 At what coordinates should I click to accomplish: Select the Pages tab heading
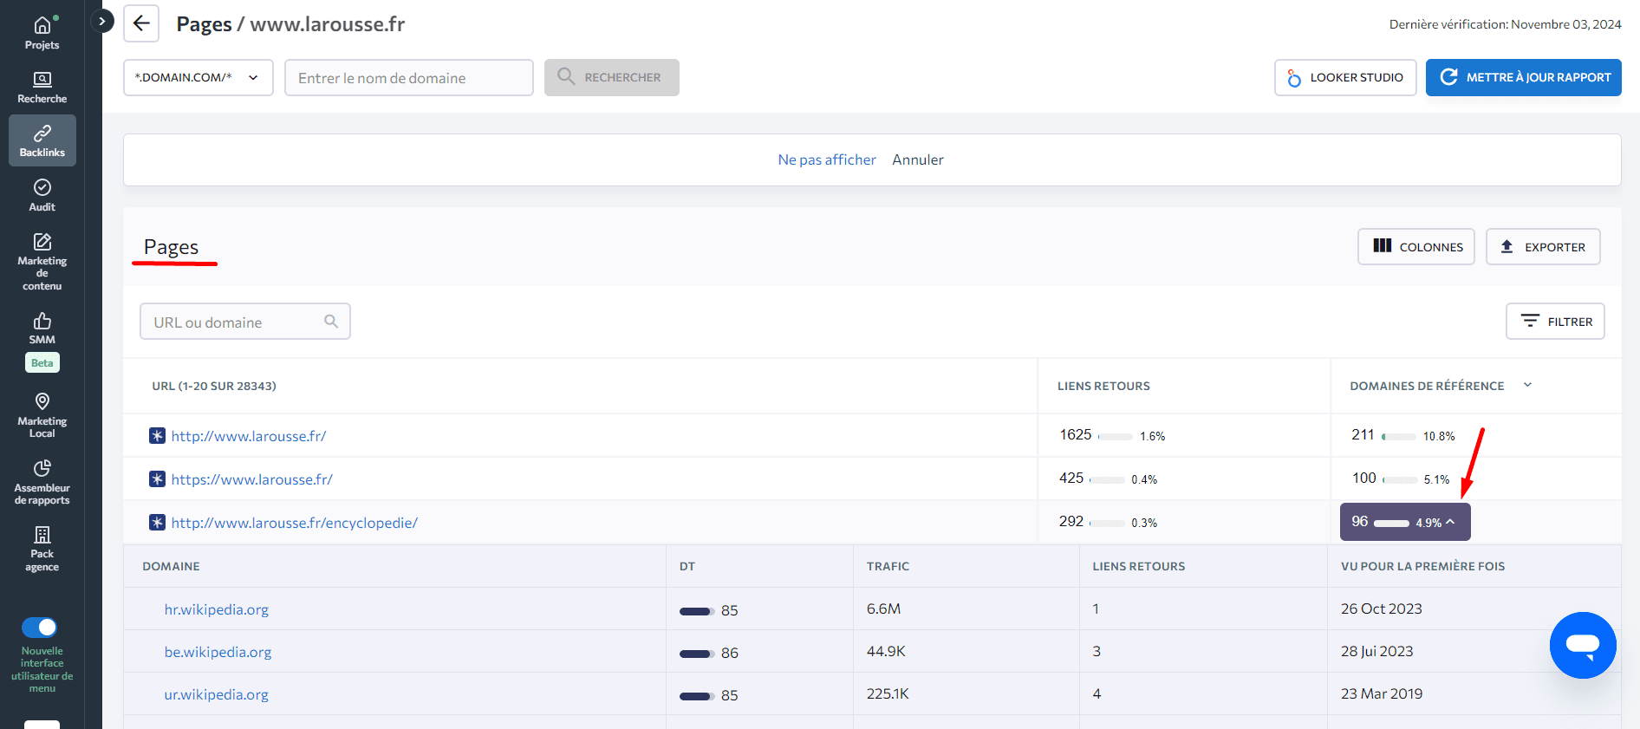tap(172, 247)
